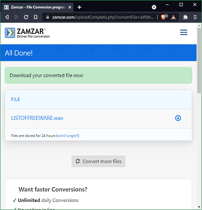Click the circular dropdown icon in title bar
Screen dimensions: 202x210
154,7
